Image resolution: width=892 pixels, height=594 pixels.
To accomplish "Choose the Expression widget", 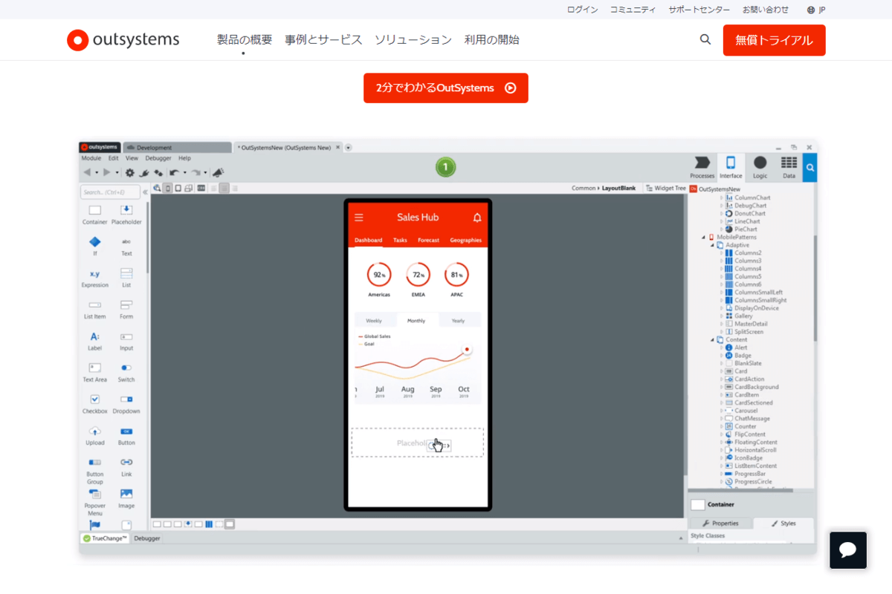I will point(95,278).
